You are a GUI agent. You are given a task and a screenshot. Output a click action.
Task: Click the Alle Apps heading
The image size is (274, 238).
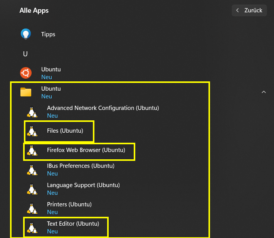click(34, 10)
